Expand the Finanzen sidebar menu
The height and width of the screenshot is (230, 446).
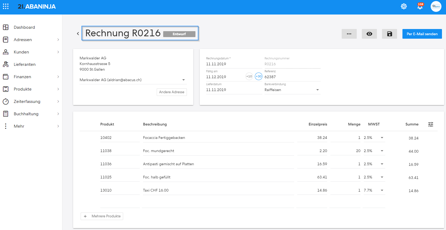pos(31,77)
